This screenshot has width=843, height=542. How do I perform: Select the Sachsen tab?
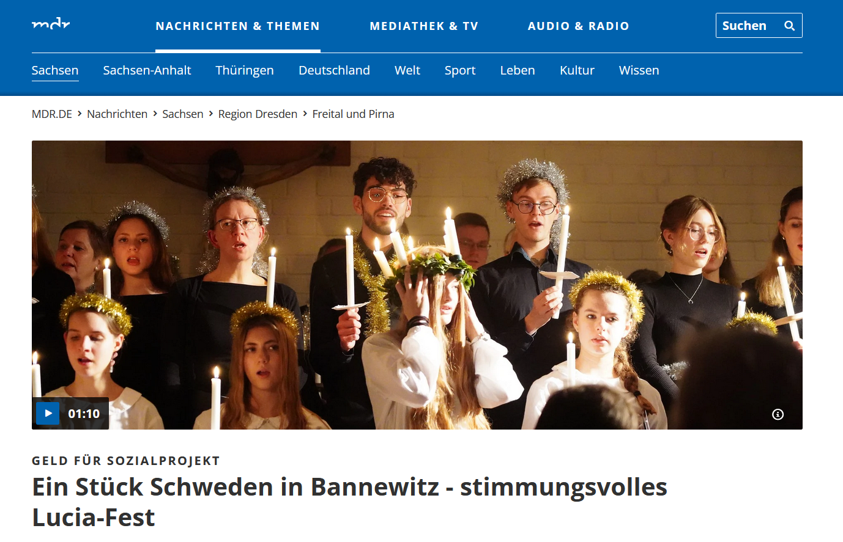pos(55,70)
